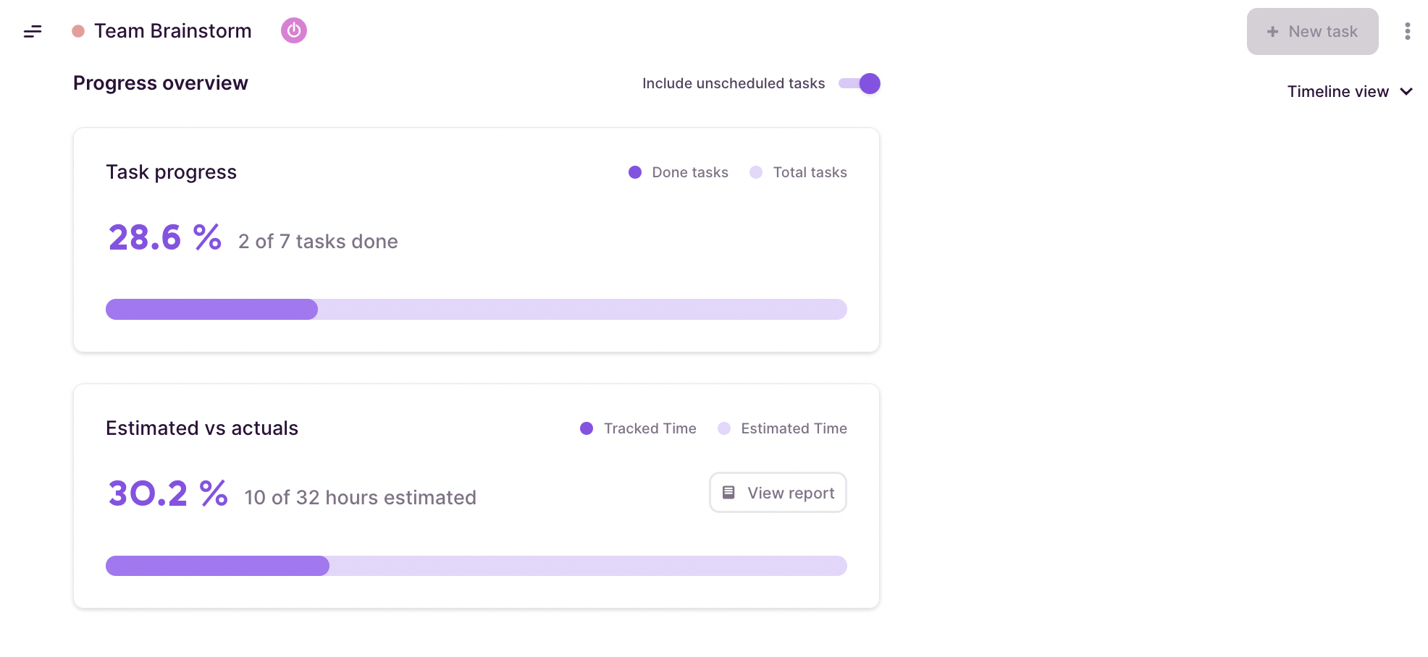Viewport: 1428px width, 657px height.
Task: Open the three-dot options menu
Action: (x=1408, y=31)
